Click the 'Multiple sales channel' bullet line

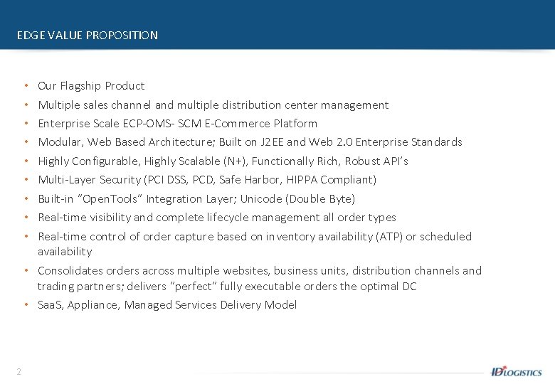coord(213,105)
